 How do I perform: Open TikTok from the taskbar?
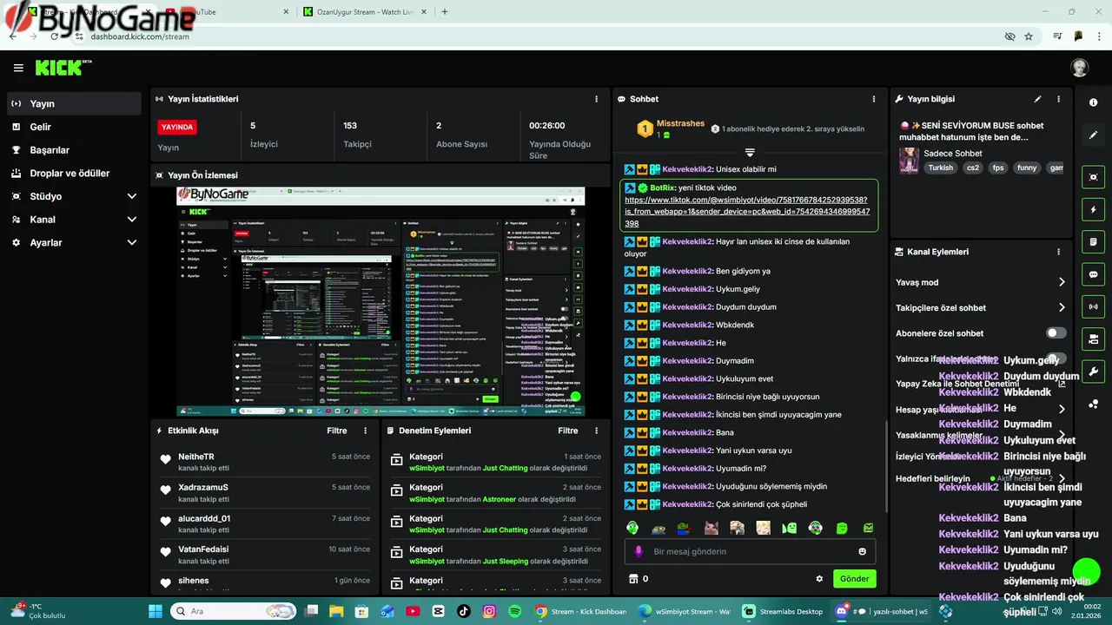463,611
